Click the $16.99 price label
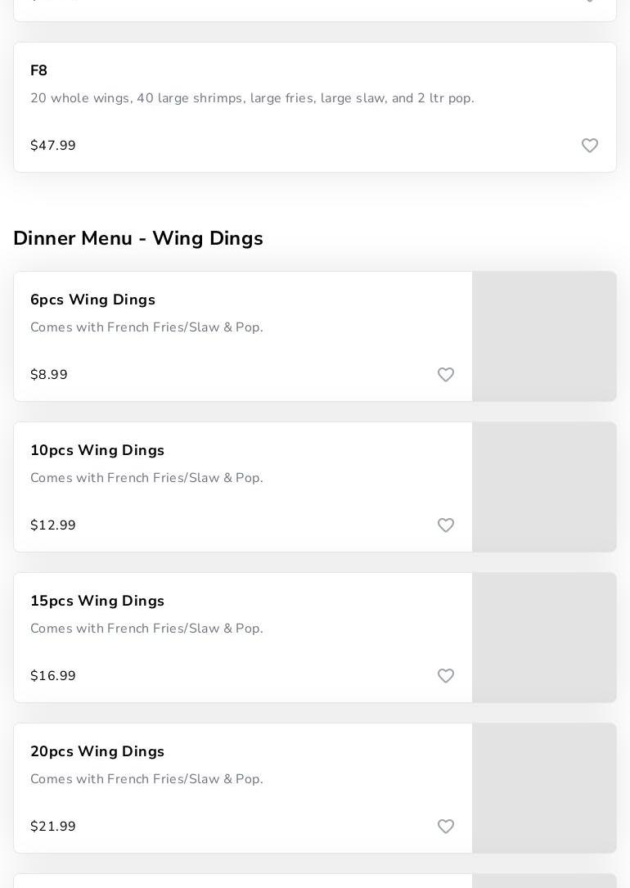The image size is (630, 888). pyautogui.click(x=53, y=676)
